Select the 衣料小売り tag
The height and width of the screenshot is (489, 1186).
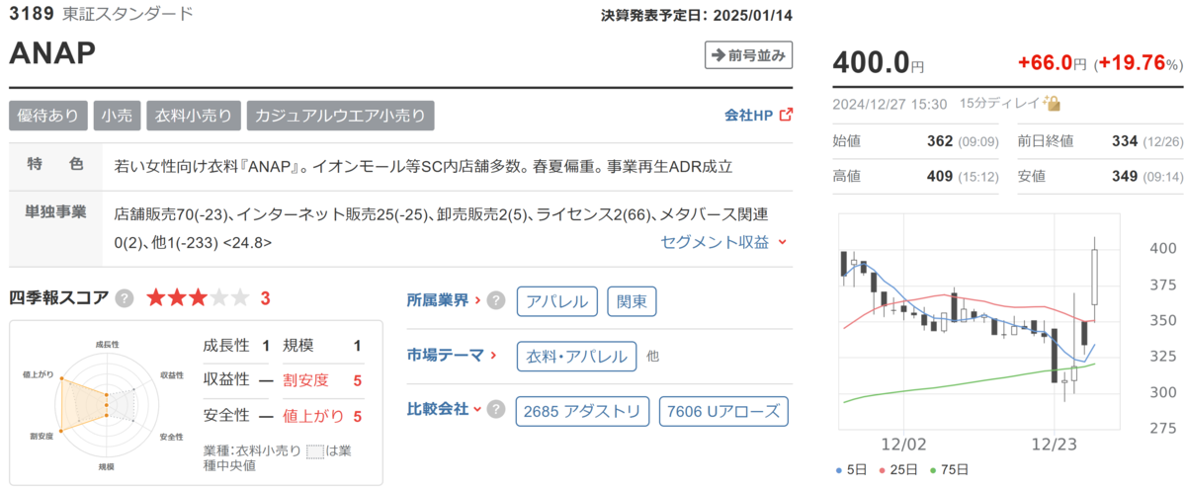195,115
